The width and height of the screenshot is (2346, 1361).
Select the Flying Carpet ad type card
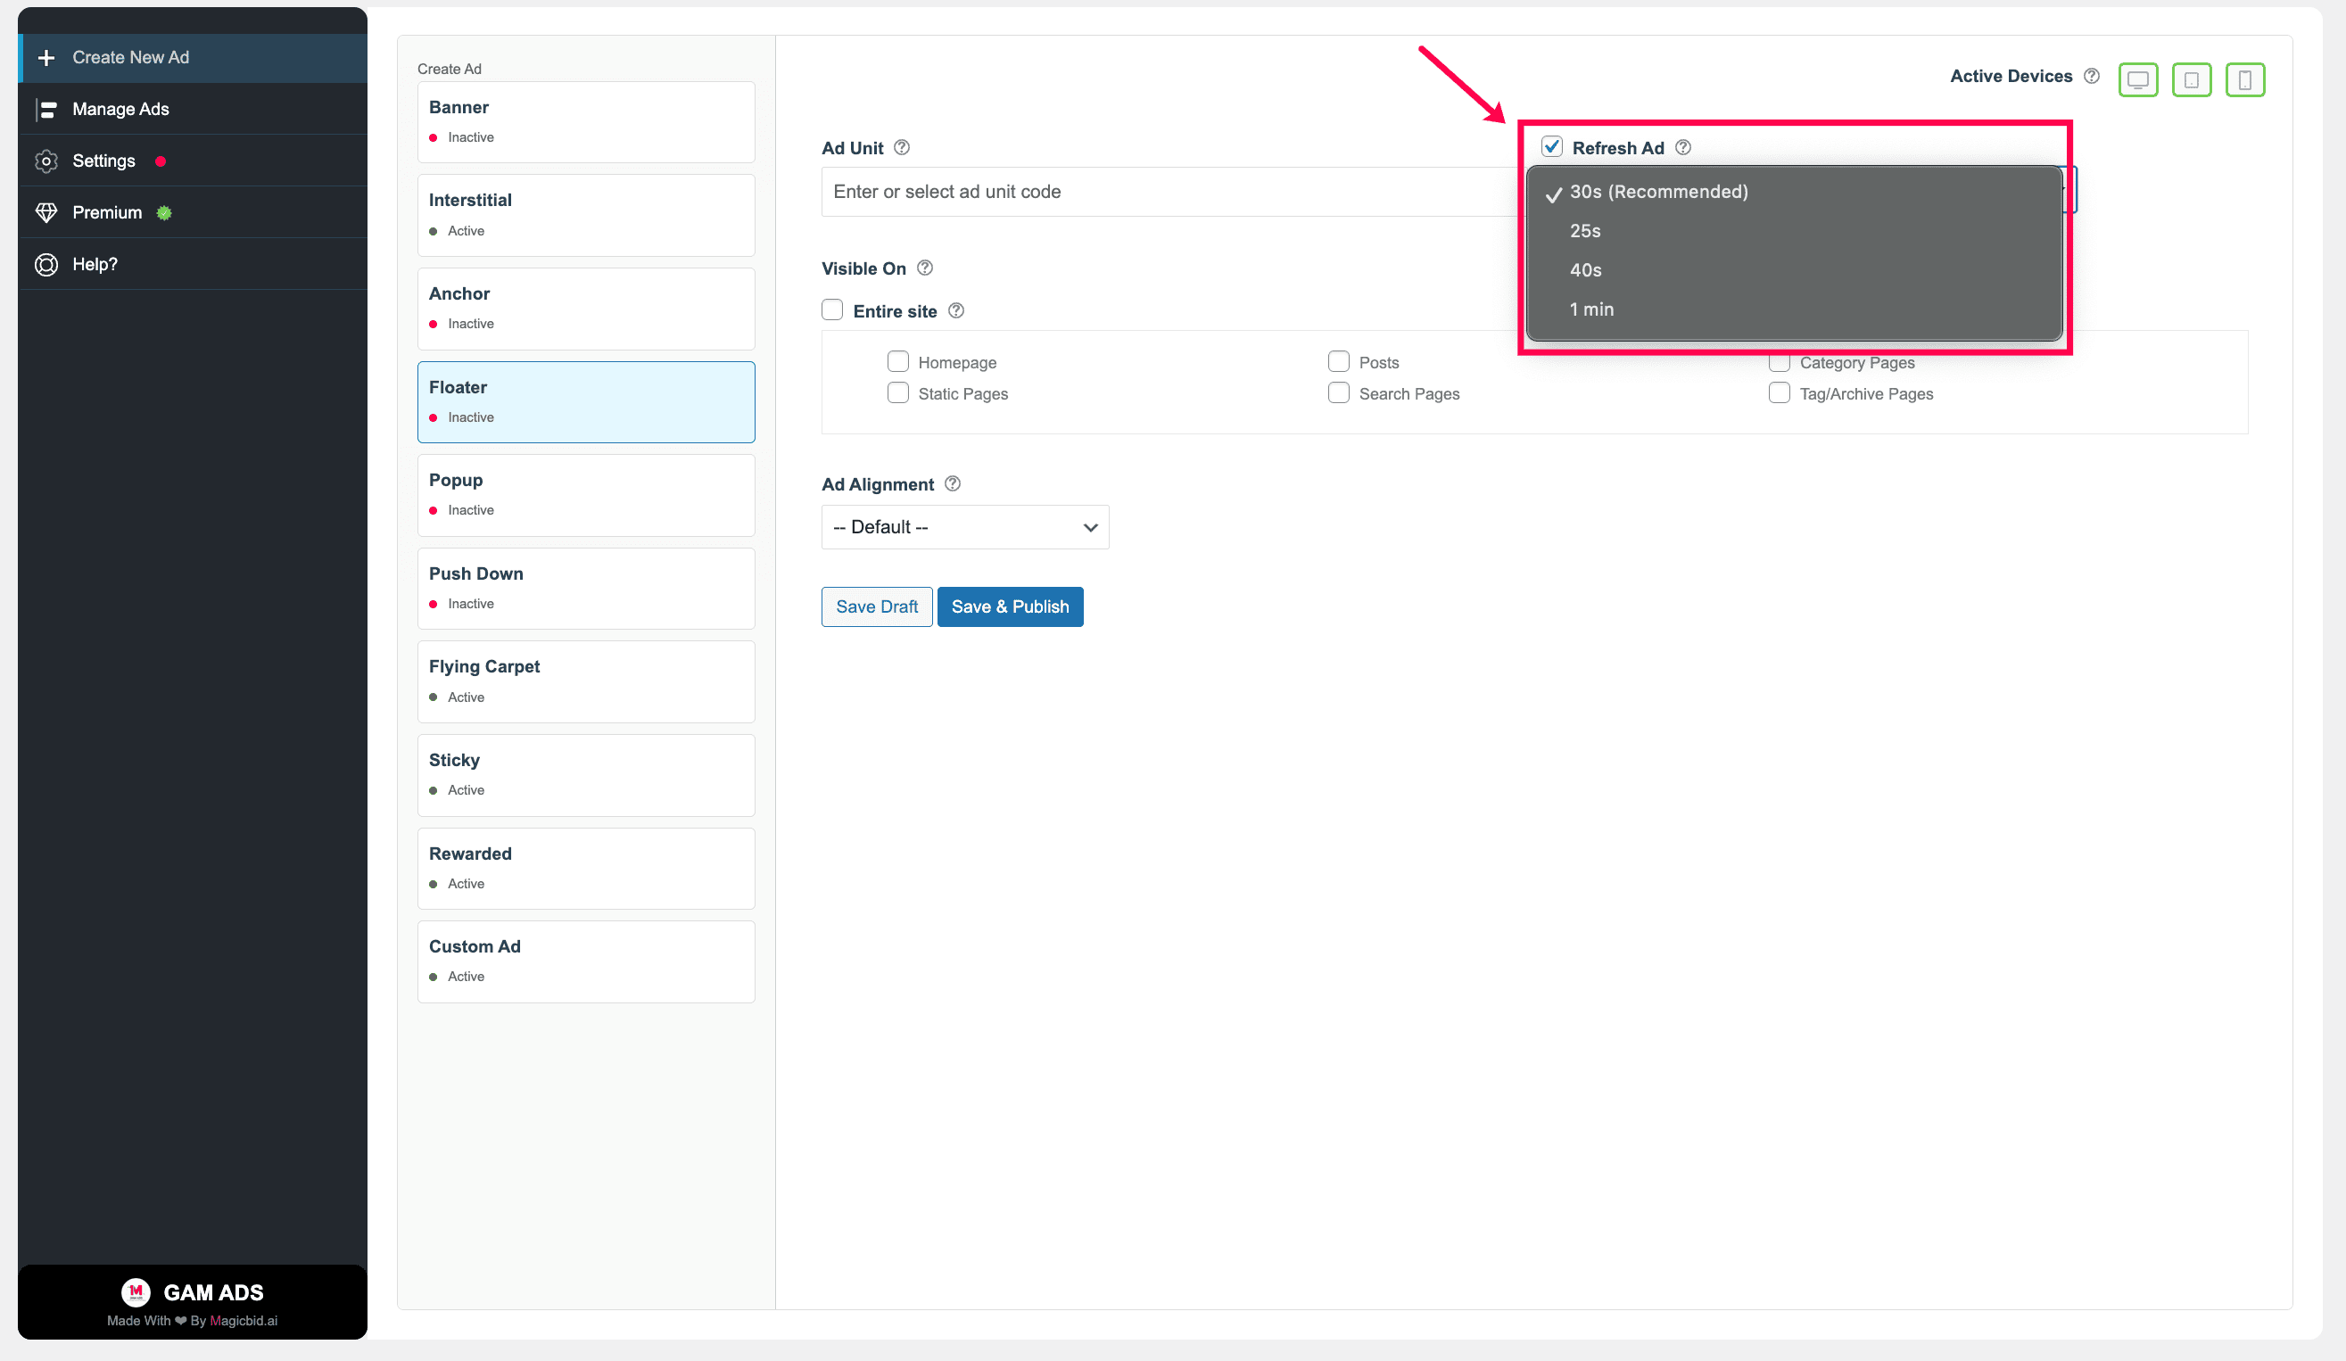pyautogui.click(x=585, y=681)
